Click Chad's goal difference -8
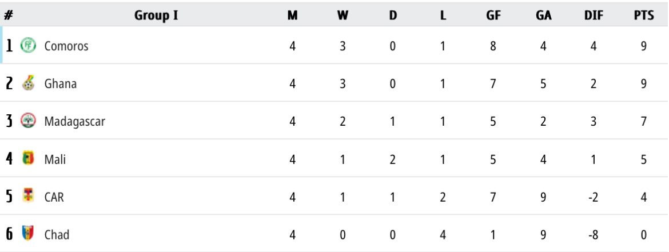 (594, 235)
